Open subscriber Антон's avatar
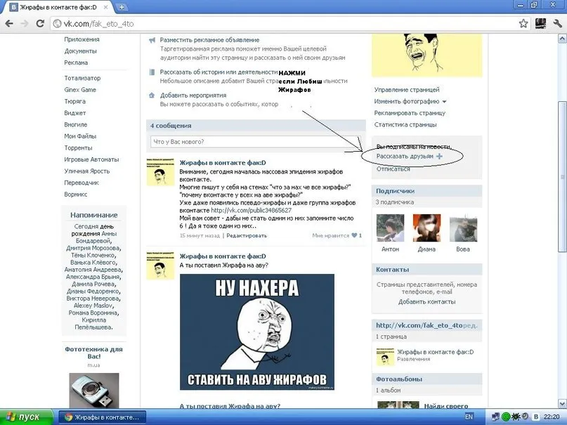The height and width of the screenshot is (425, 567). coord(390,228)
